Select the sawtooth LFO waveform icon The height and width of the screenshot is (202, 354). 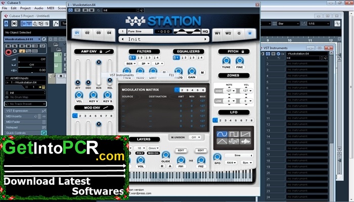click(245, 134)
